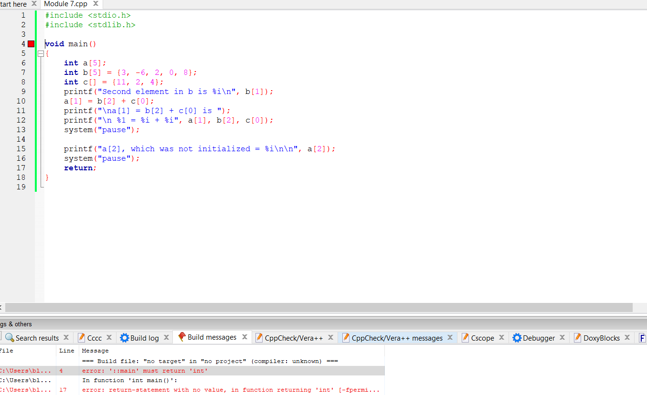The width and height of the screenshot is (647, 395).
Task: Open the rightmost F tab
Action: point(643,337)
